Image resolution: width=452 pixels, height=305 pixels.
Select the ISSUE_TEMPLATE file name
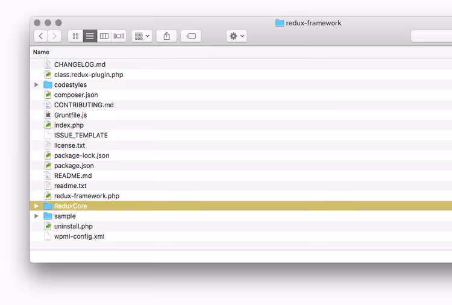(81, 135)
